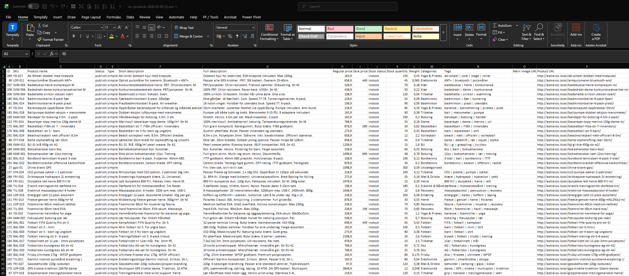Viewport: 629px width, 276px height.
Task: Switch to the Page Layout tab
Action: (x=91, y=17)
